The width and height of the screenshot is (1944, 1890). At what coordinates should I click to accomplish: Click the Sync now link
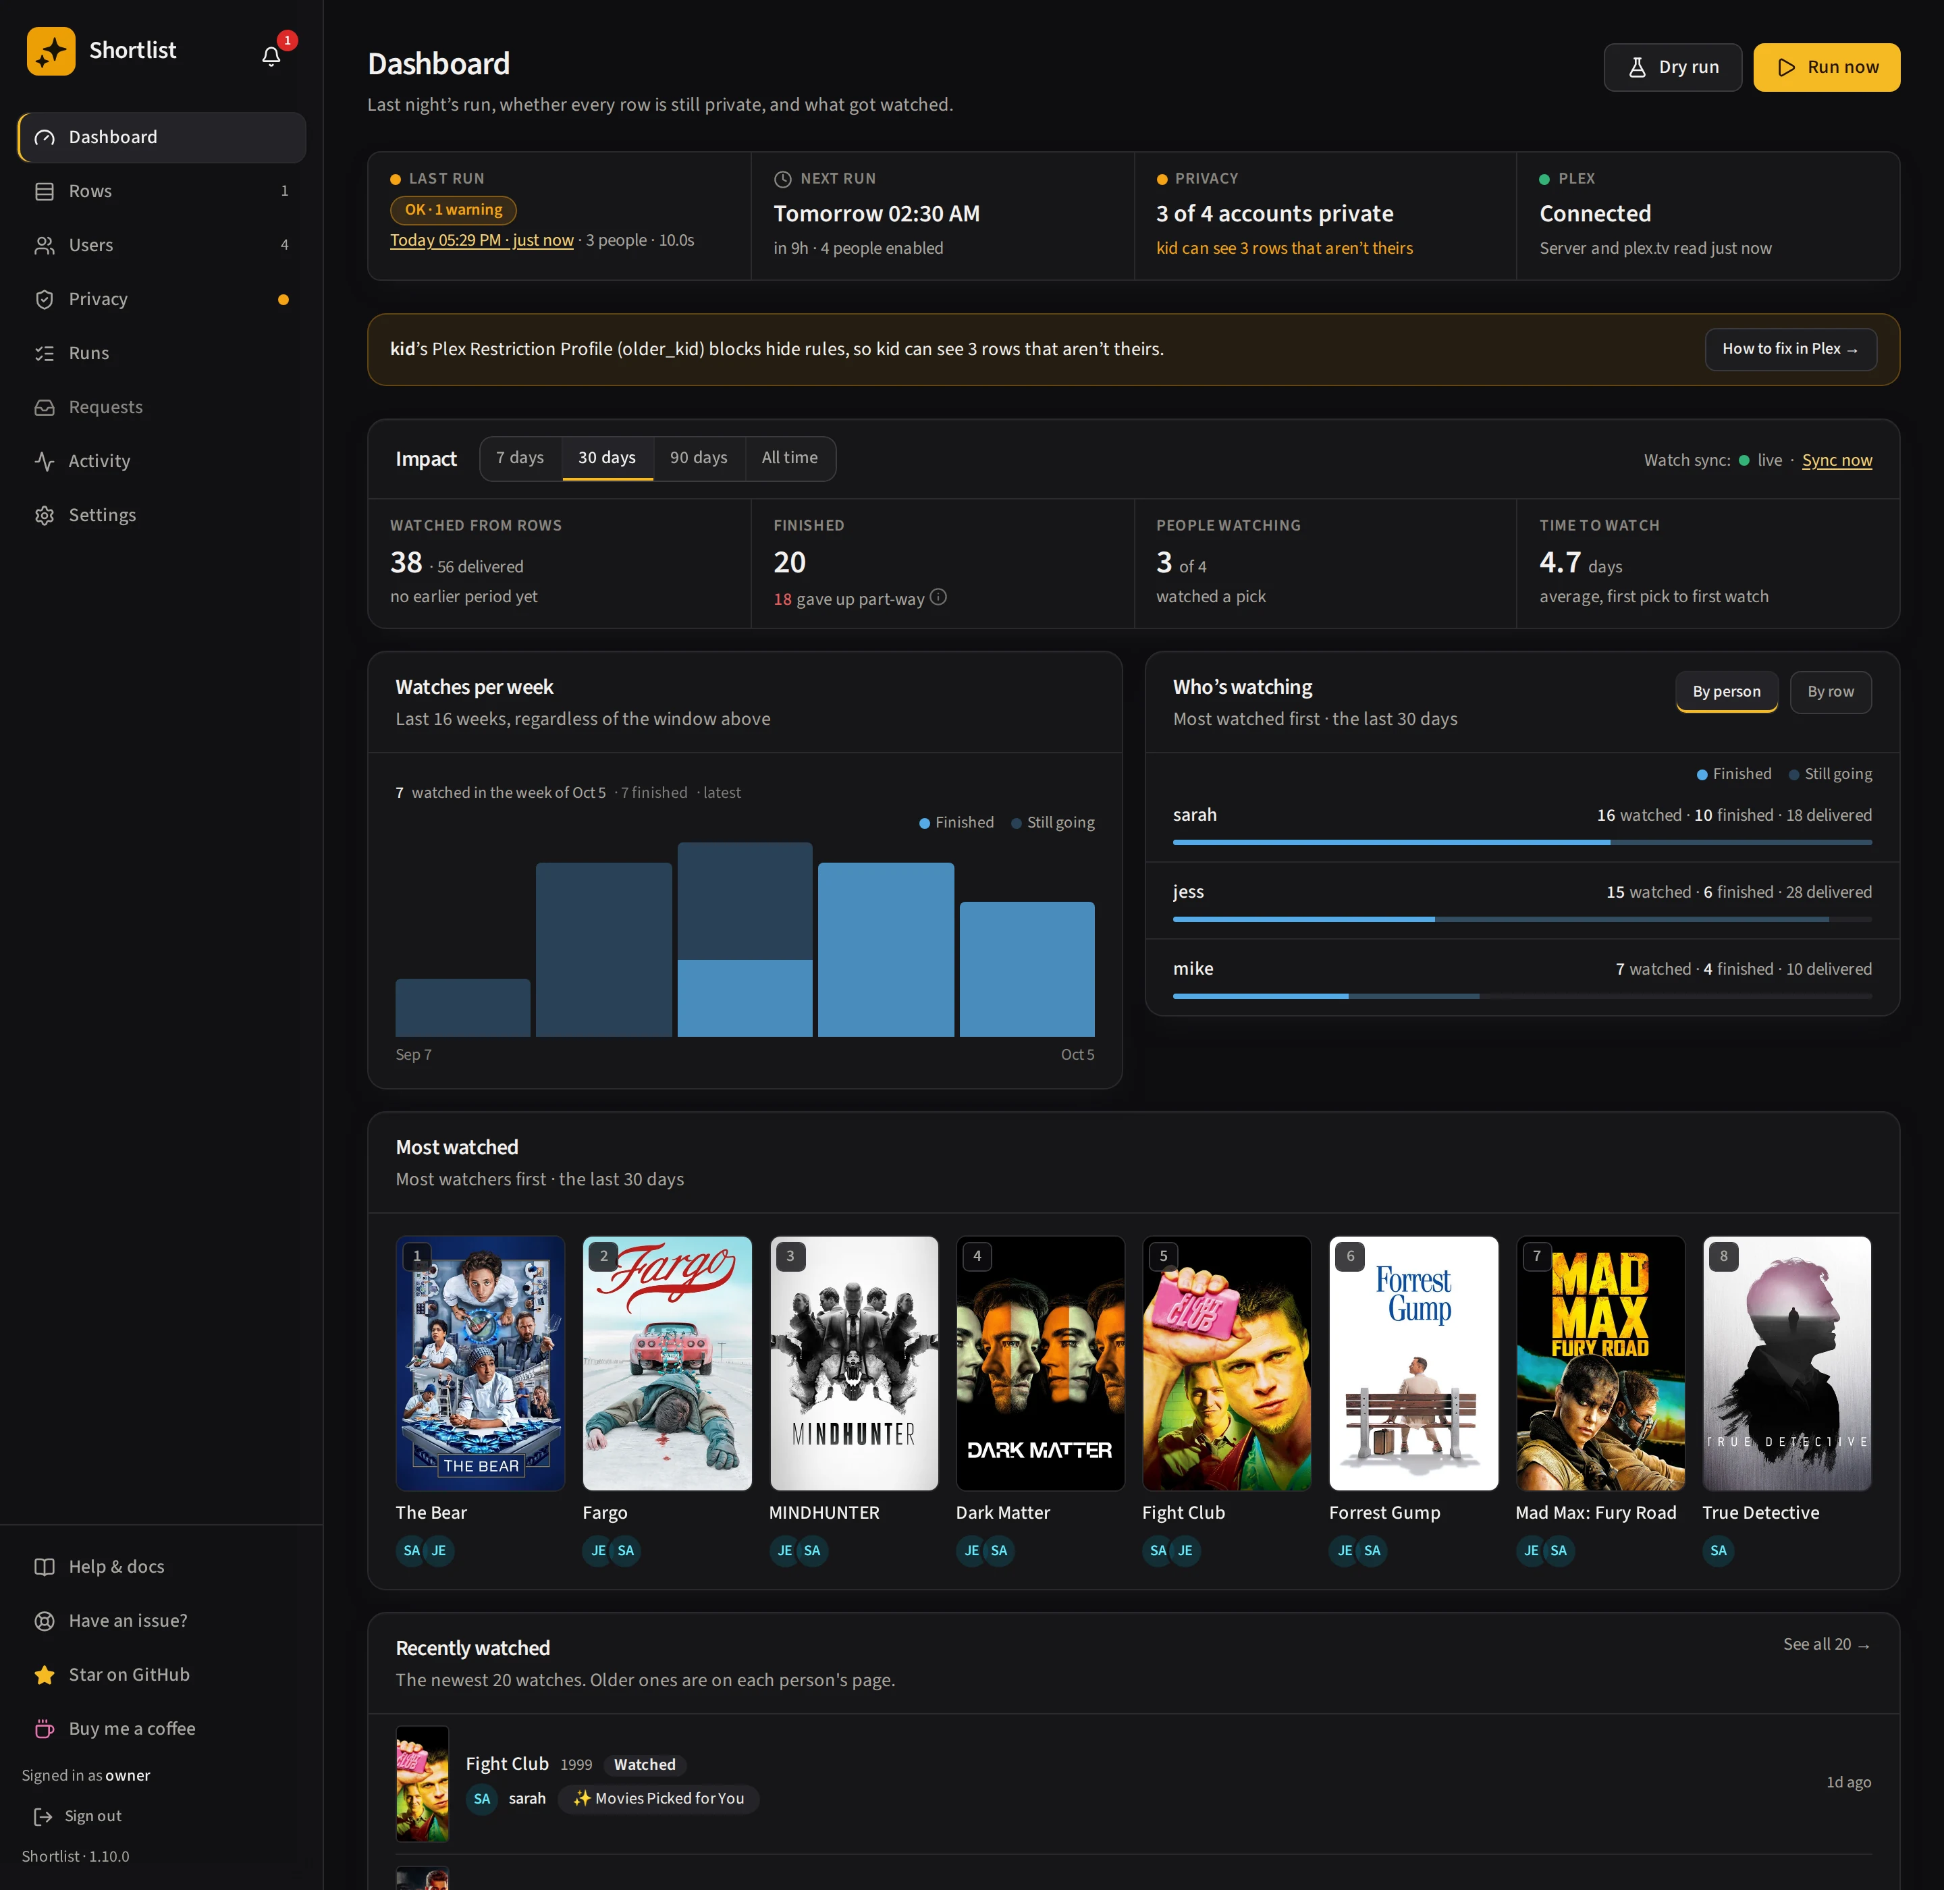click(1837, 460)
